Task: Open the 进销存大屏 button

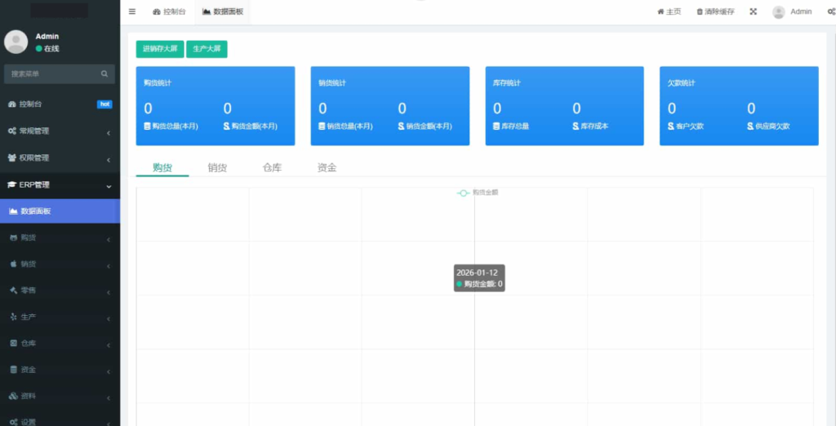Action: point(159,49)
